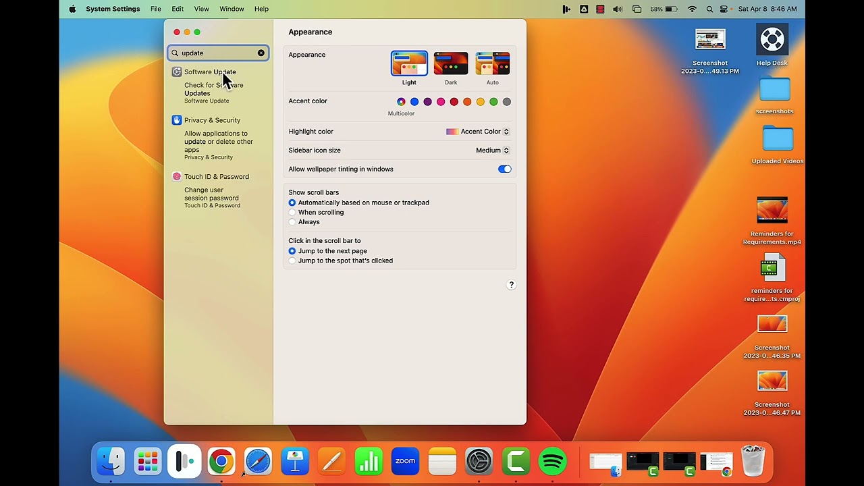Launch Google Chrome from the Dock

coord(221,462)
